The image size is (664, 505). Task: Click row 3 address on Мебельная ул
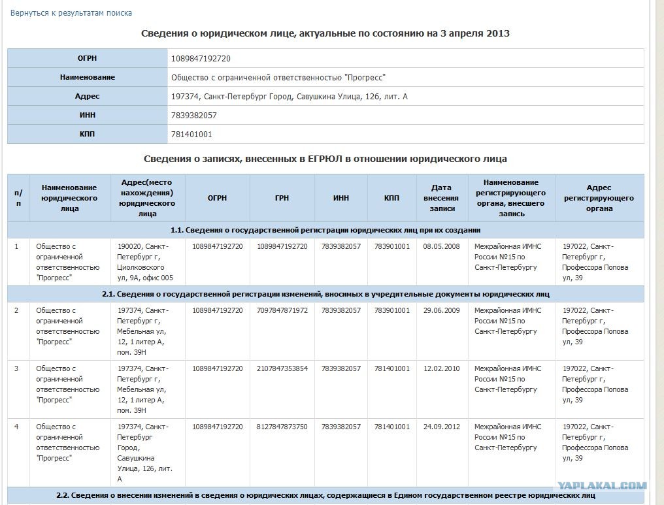point(142,389)
